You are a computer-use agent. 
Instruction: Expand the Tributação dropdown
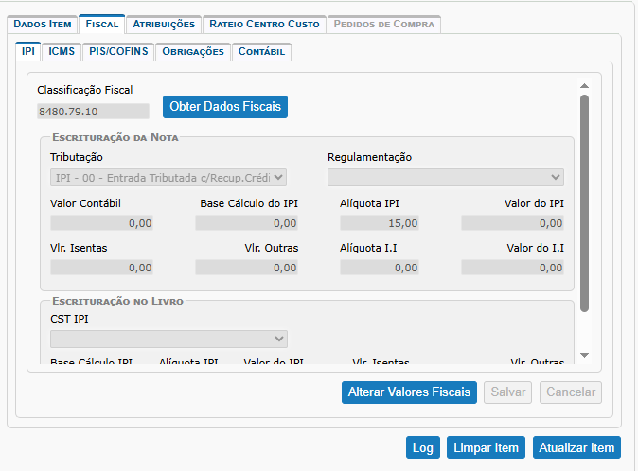(x=168, y=178)
